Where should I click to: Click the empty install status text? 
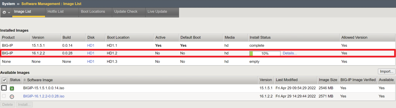pyautogui.click(x=254, y=62)
